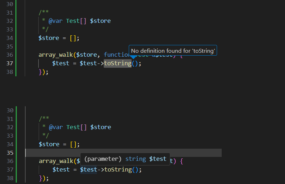285x184 pixels.
Task: Click line number 30 in the upper editor
Action: click(10, 4)
